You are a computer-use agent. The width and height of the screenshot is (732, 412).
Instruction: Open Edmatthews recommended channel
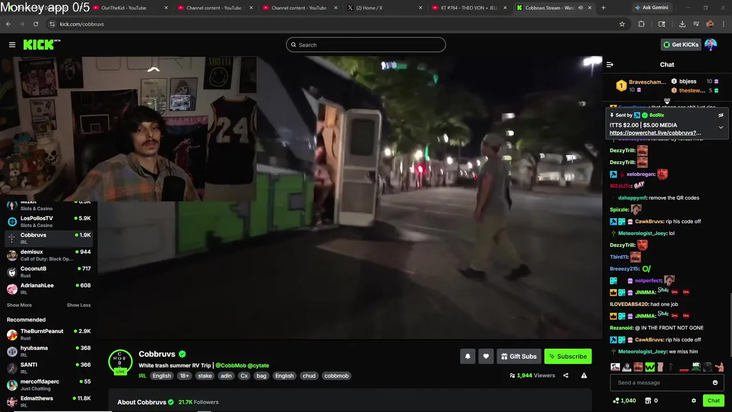(49, 401)
